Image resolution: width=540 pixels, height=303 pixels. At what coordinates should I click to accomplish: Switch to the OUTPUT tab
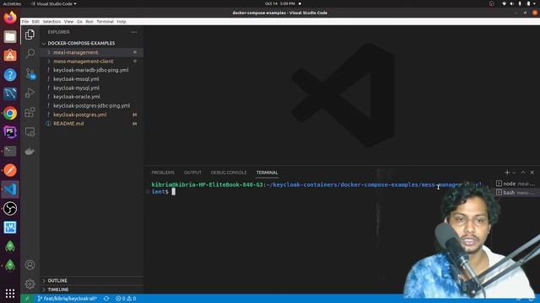pyautogui.click(x=192, y=173)
